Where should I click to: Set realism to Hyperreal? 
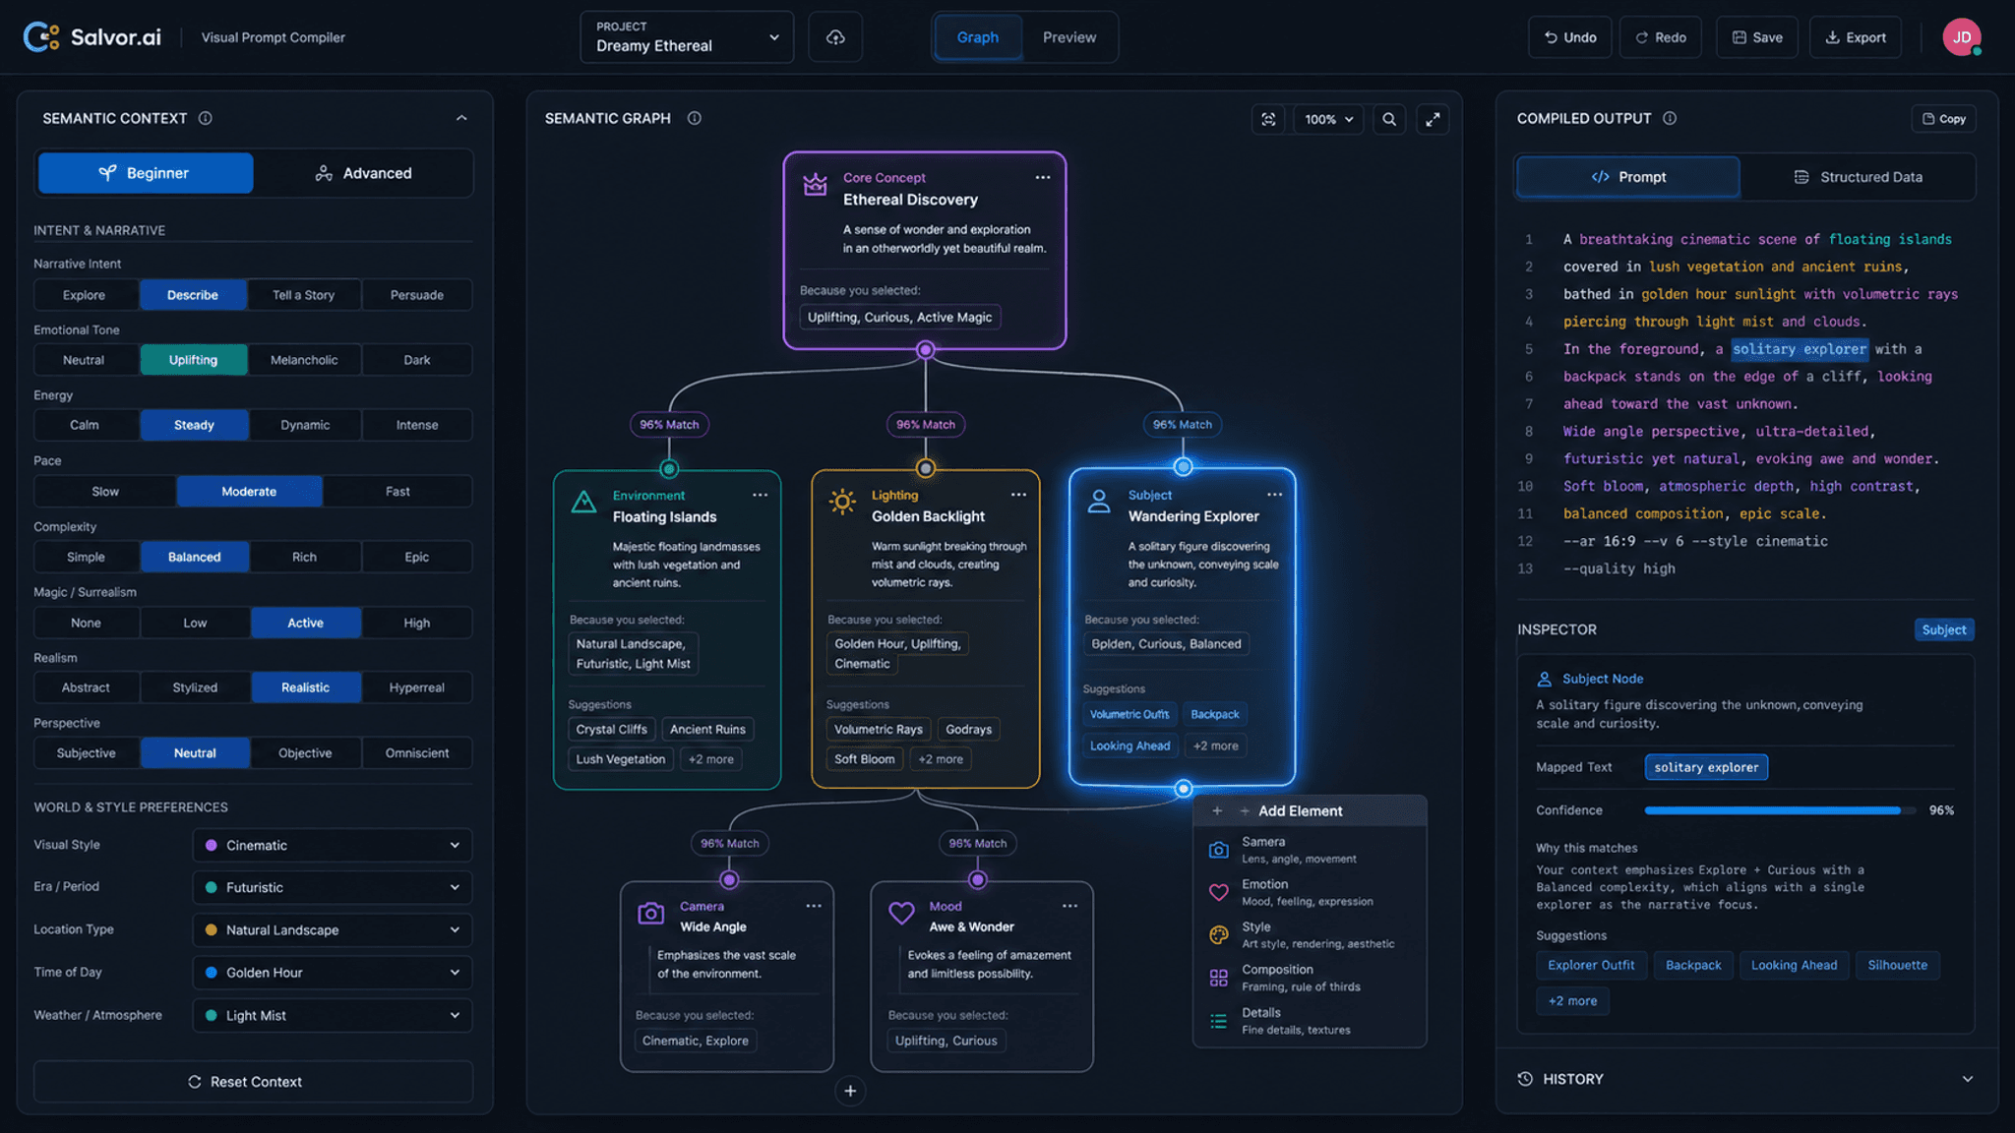coord(417,687)
